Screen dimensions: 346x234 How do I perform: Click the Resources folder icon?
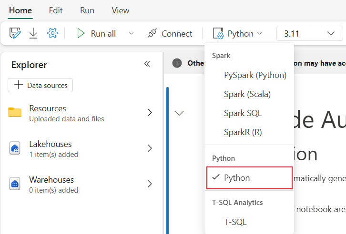pyautogui.click(x=15, y=113)
